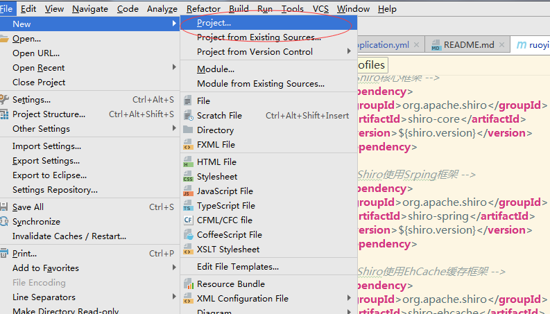Click the Maven m icon on ruoyi tab
Image resolution: width=550 pixels, height=314 pixels.
[522, 45]
